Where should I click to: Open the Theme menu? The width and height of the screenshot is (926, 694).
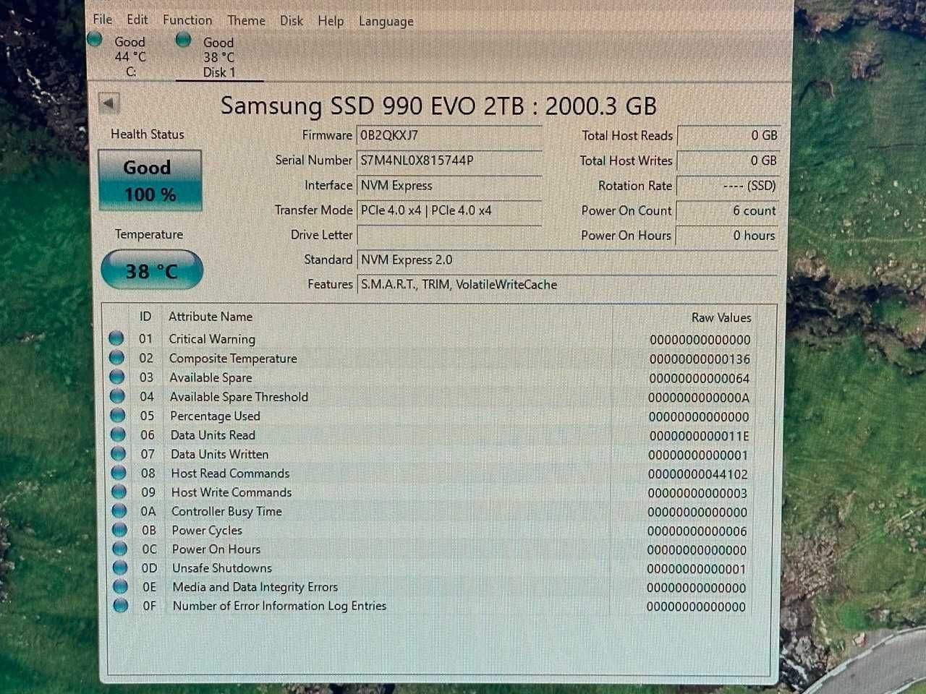[x=246, y=20]
